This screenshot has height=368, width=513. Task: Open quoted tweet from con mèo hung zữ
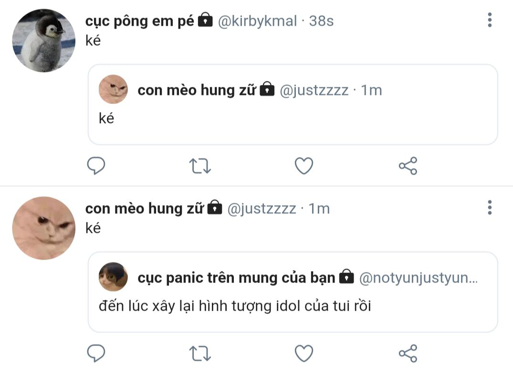[293, 105]
